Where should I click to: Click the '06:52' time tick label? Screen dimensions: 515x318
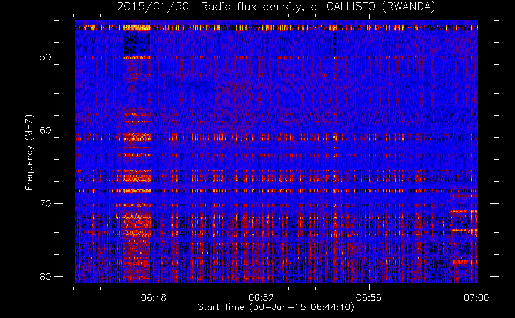[262, 298]
